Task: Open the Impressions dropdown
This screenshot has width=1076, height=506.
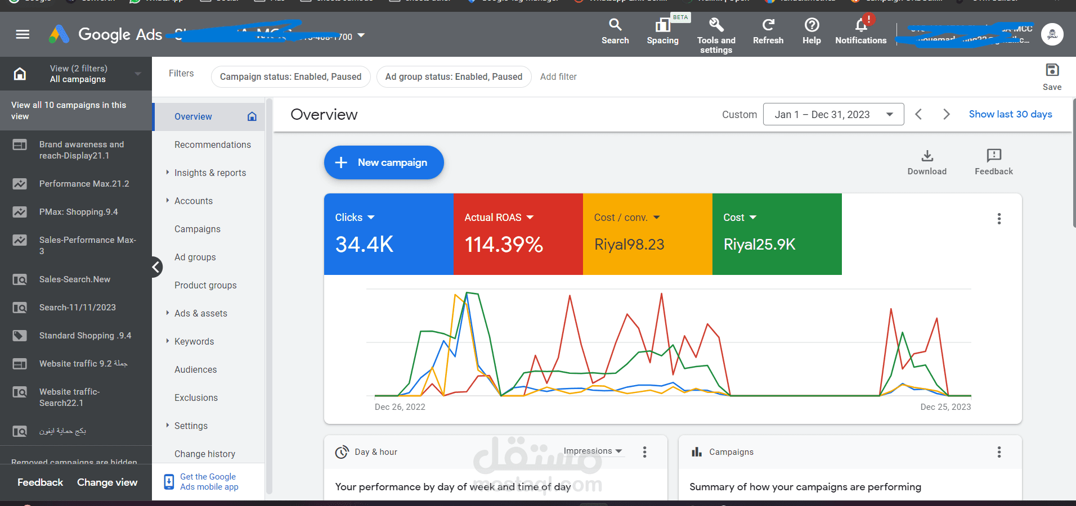Action: tap(593, 451)
